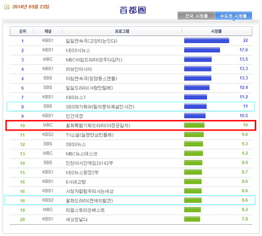Viewport: 262px width, 236px height.
Task: Click the rating value 8.9
Action: pyautogui.click(x=245, y=163)
